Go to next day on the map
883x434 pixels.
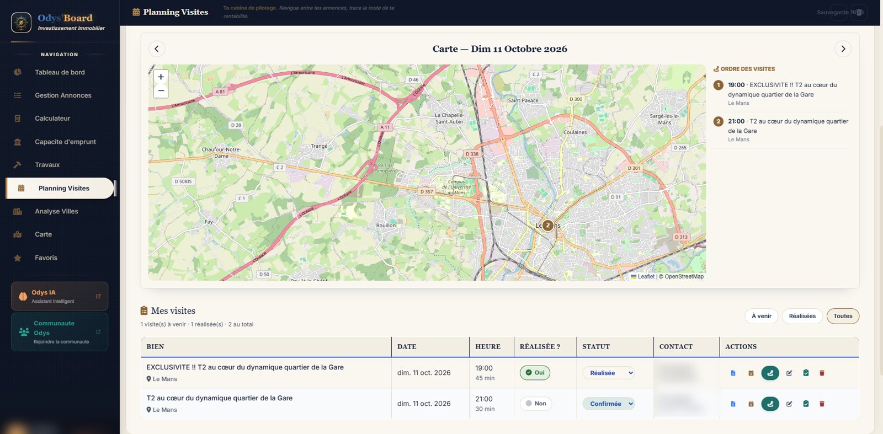tap(843, 49)
